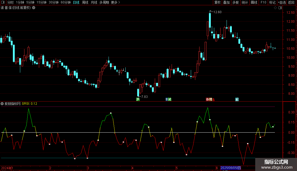Switch to the 分时 chart tab
The height and width of the screenshot is (171, 297).
11,2
